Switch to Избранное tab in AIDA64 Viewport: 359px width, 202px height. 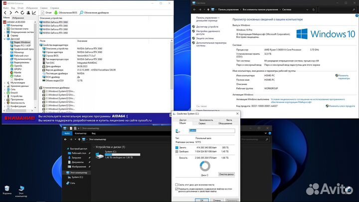coord(18,17)
